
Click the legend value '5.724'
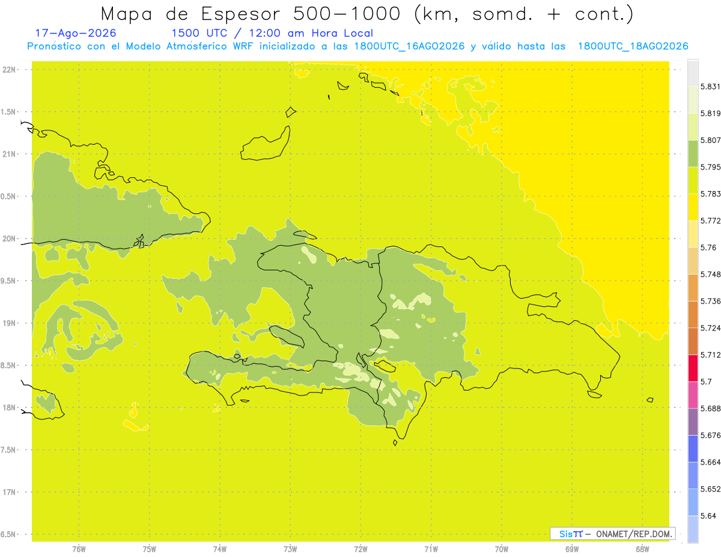pos(710,328)
